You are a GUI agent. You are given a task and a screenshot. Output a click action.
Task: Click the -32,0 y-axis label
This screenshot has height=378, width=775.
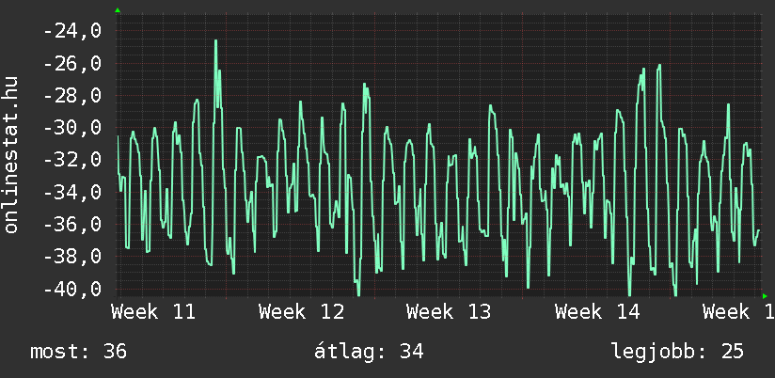[72, 160]
